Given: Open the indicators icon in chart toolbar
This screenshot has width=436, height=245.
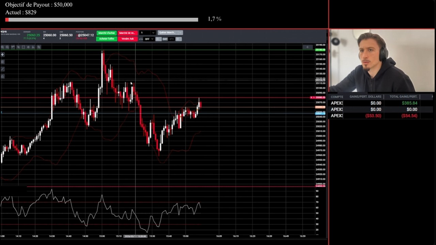Looking at the screenshot, I should tap(33, 47).
